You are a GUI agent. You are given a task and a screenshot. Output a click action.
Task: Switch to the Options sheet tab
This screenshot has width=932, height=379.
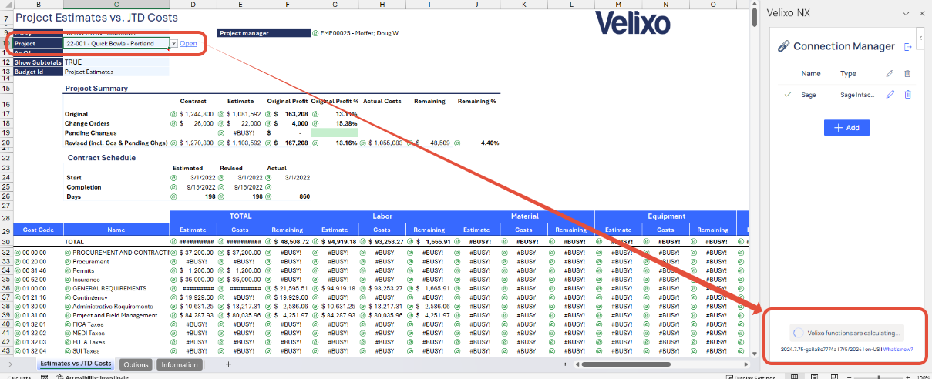[136, 364]
